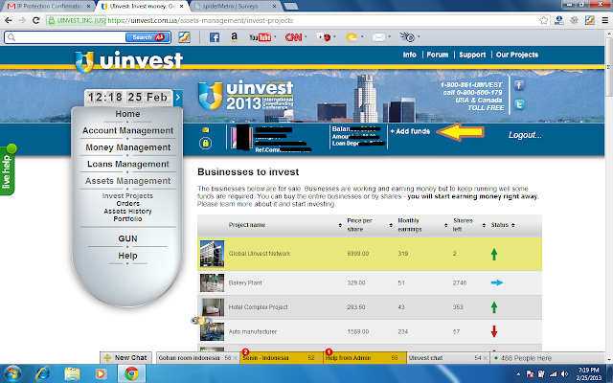613x383 pixels.
Task: Open the CNN toolbar dropdown arrow
Action: (306, 37)
